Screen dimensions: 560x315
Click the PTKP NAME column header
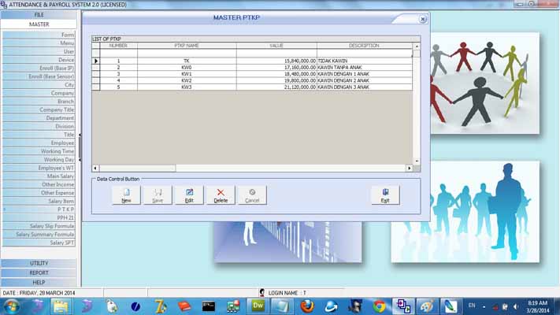187,46
